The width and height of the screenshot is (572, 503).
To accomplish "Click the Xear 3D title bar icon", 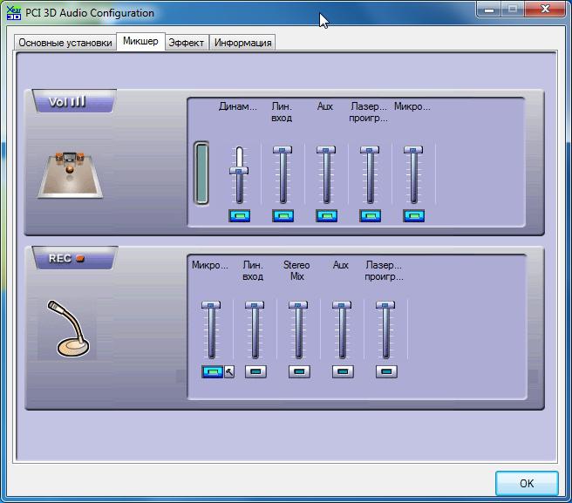I will click(13, 13).
